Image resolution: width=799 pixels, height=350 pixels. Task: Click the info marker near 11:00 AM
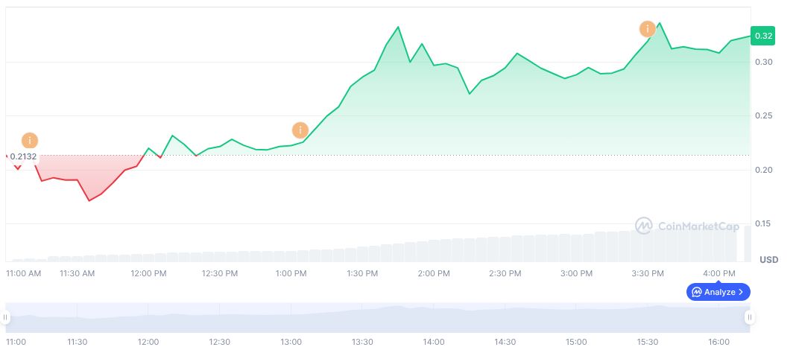[x=29, y=140]
